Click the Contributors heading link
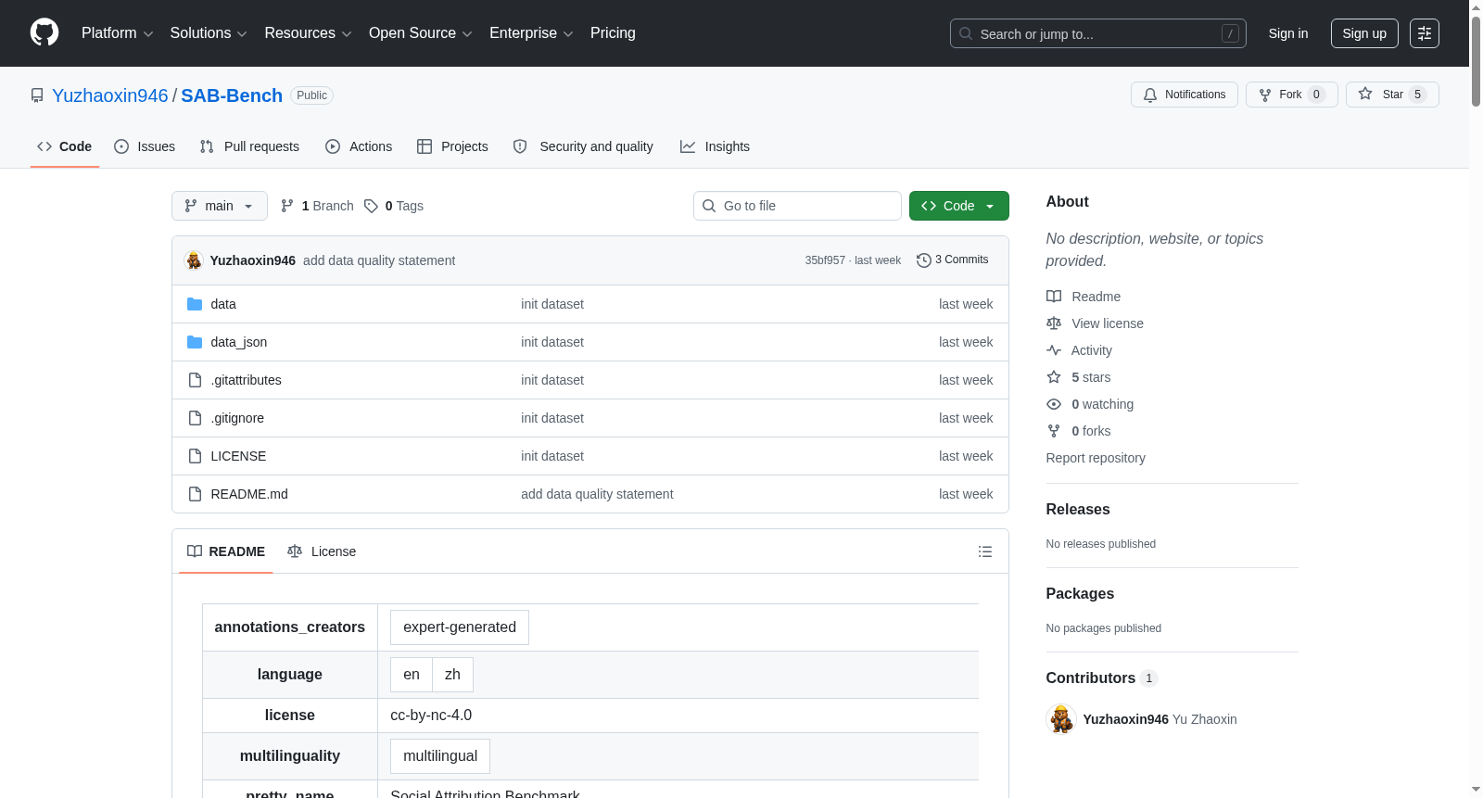Screen dimensions: 1483x798 (1101, 678)
